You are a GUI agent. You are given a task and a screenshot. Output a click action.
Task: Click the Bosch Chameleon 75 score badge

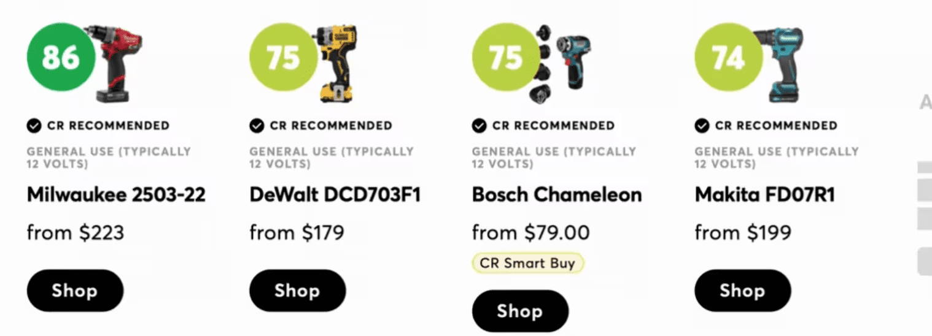click(506, 58)
